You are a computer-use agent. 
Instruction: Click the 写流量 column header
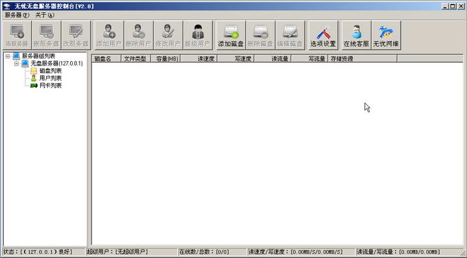pos(309,58)
